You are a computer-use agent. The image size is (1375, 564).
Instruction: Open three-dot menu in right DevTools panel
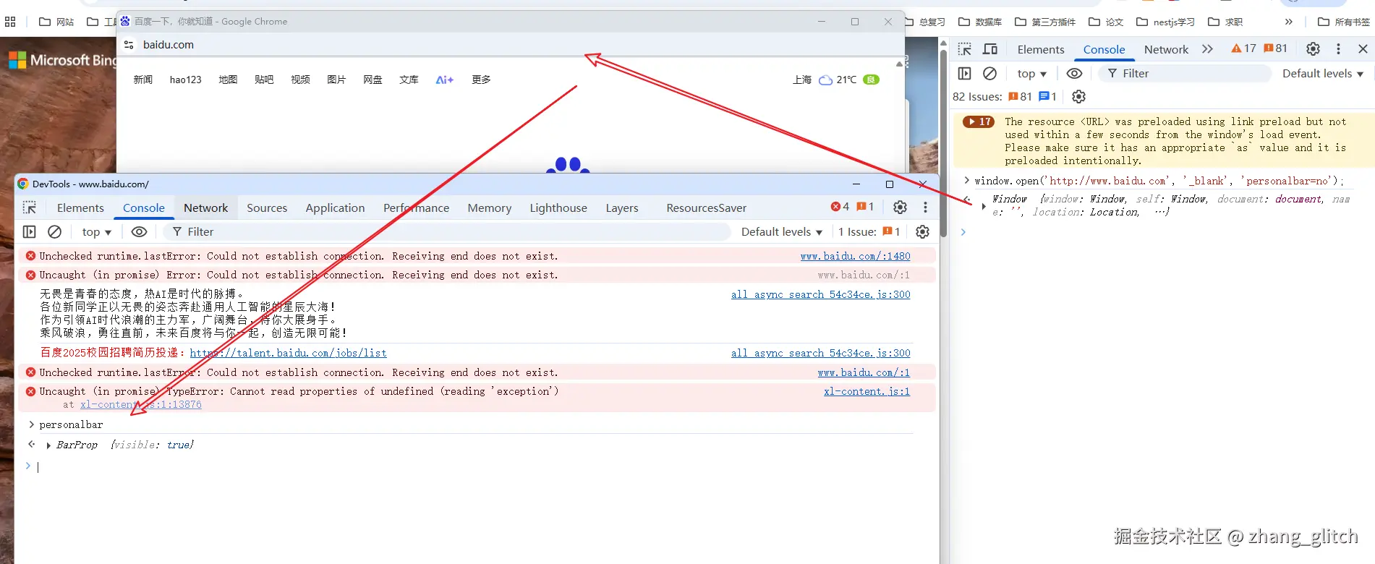pyautogui.click(x=1338, y=49)
